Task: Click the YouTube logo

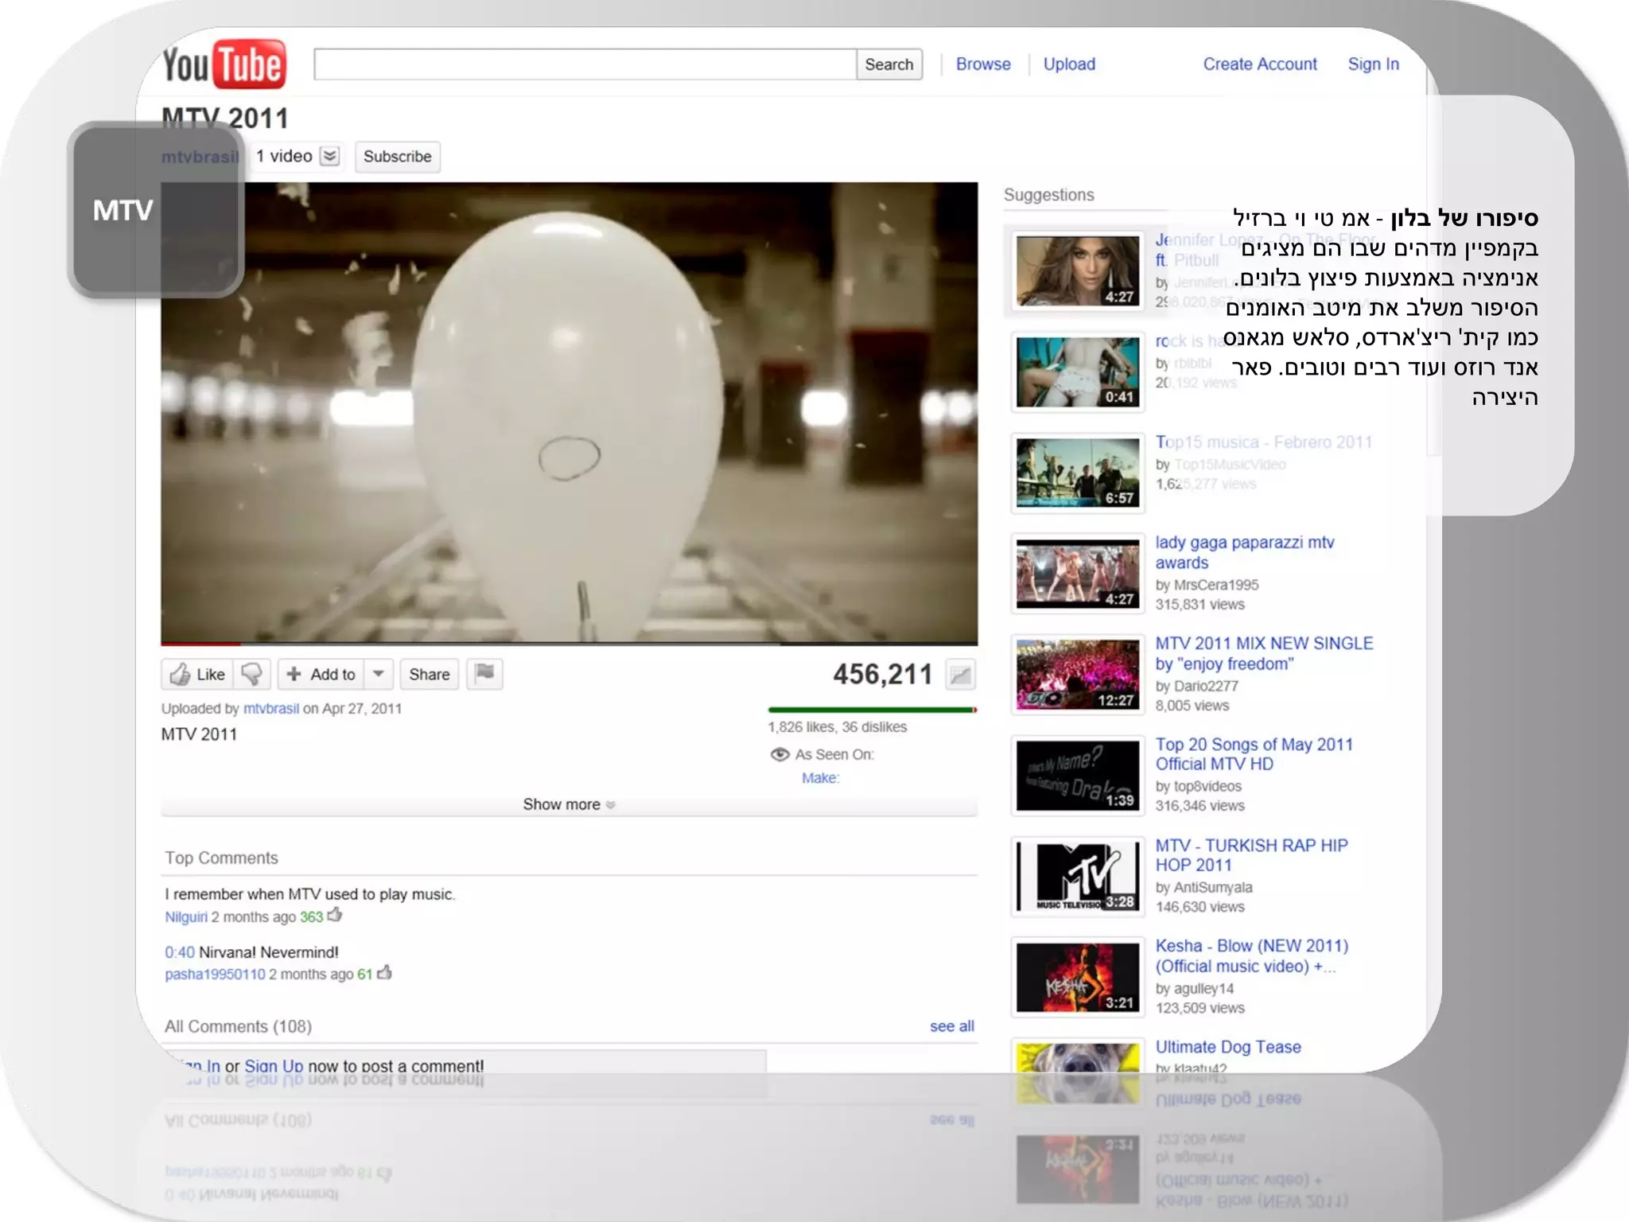Action: (x=224, y=64)
